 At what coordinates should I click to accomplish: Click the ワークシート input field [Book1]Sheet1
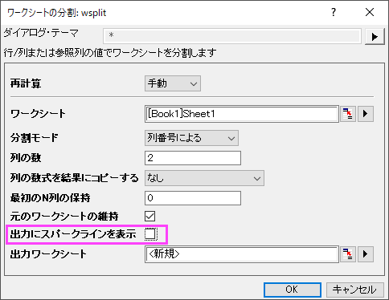click(242, 114)
